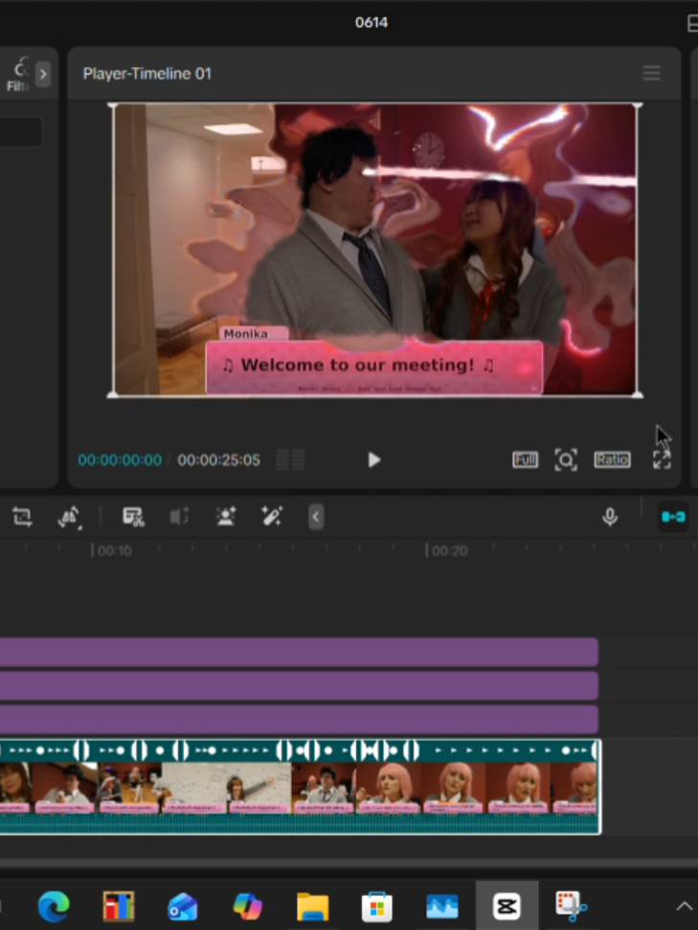Click the project name 0614
The width and height of the screenshot is (698, 930).
click(372, 23)
